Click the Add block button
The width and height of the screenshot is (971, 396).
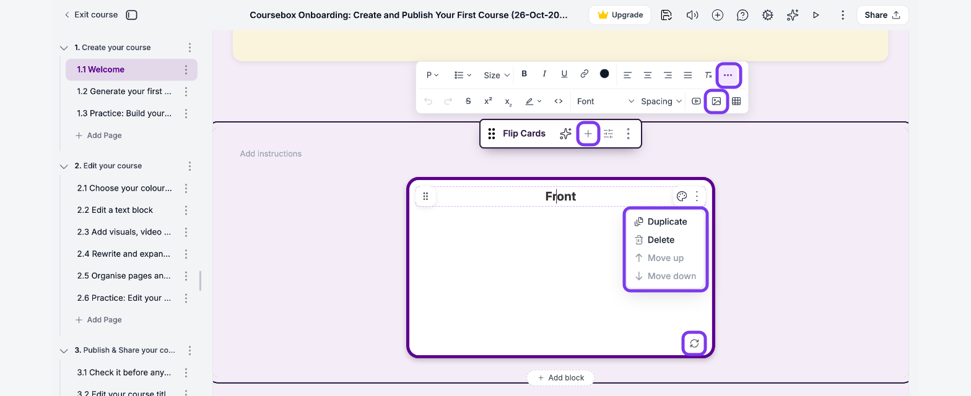[560, 377]
